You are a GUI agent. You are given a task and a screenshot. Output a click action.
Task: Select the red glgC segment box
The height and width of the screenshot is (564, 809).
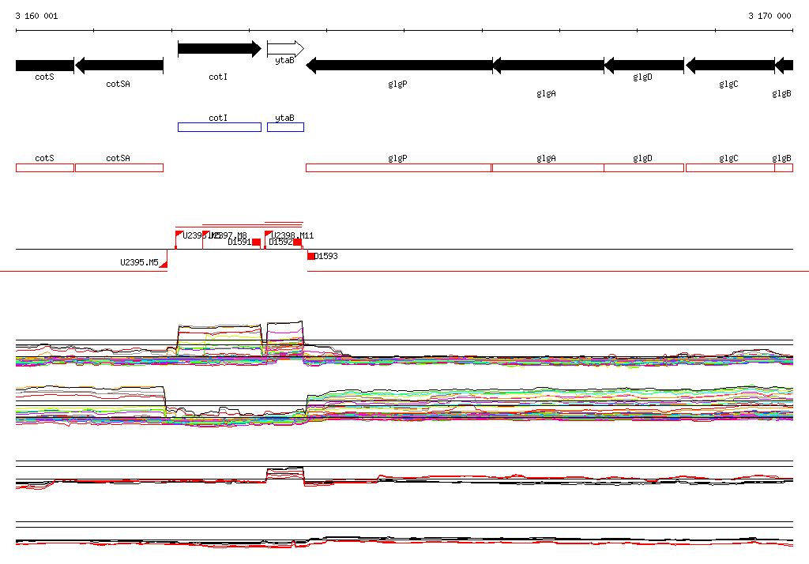[x=730, y=167]
